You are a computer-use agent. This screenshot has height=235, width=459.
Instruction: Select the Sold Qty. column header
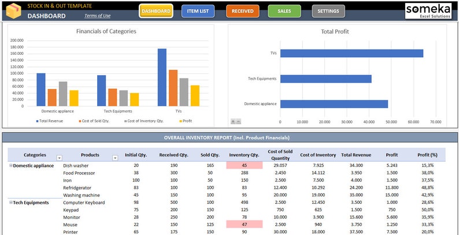(x=210, y=155)
